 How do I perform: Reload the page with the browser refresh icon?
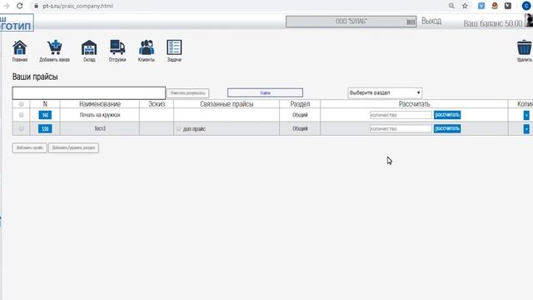point(20,6)
